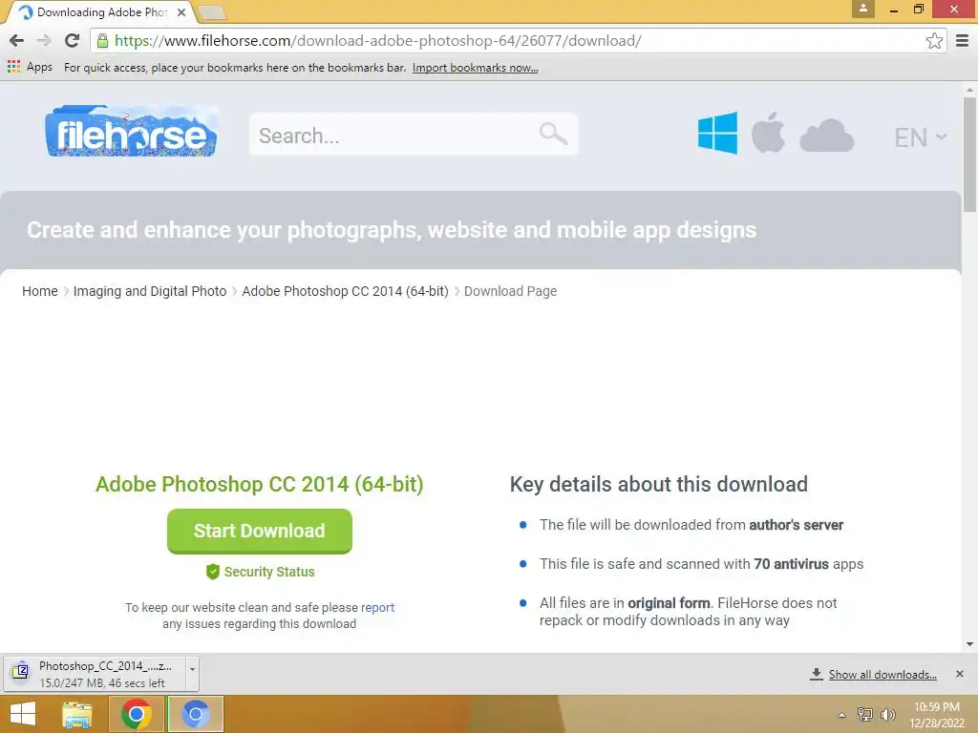978x733 pixels.
Task: Click the green padlock icon in address bar
Action: [x=103, y=41]
